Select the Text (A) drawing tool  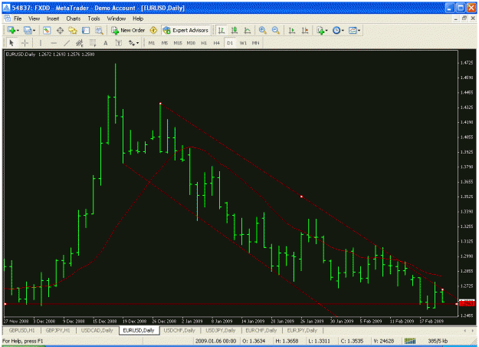[x=106, y=43]
